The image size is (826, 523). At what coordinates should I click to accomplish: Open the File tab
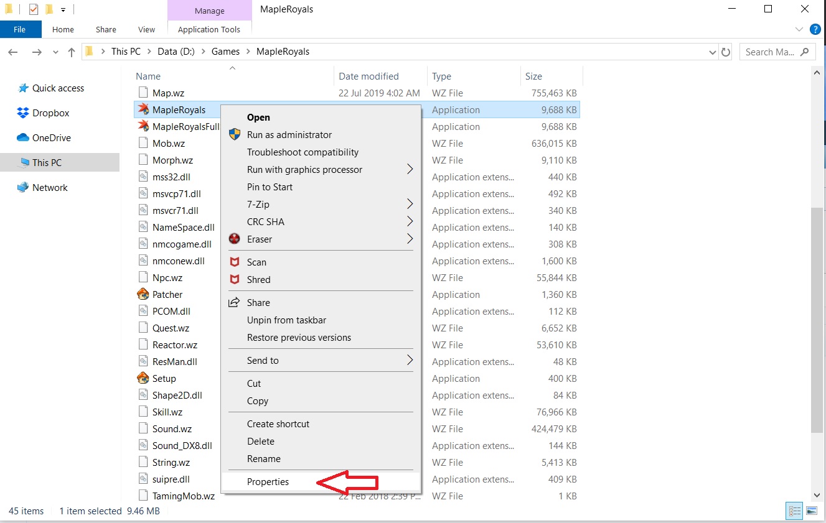point(20,29)
